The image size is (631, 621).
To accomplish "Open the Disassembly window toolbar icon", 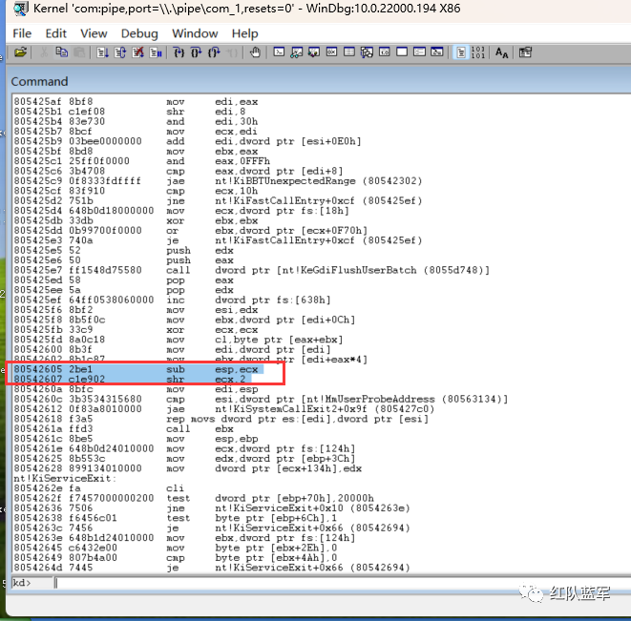I will (385, 52).
